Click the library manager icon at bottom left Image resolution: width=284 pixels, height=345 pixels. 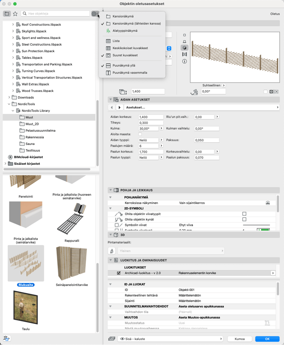(x=7, y=338)
